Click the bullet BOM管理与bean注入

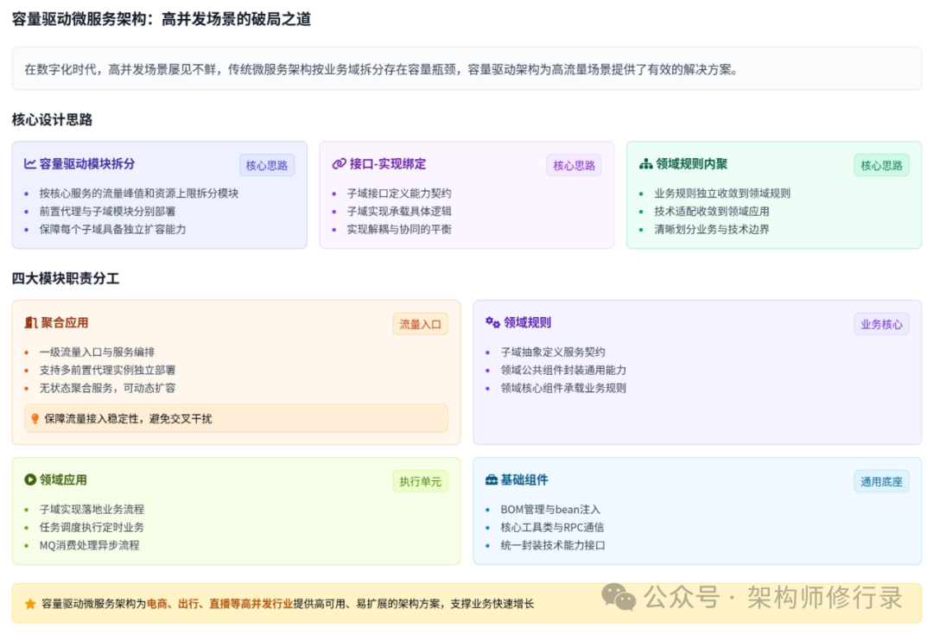pos(550,510)
